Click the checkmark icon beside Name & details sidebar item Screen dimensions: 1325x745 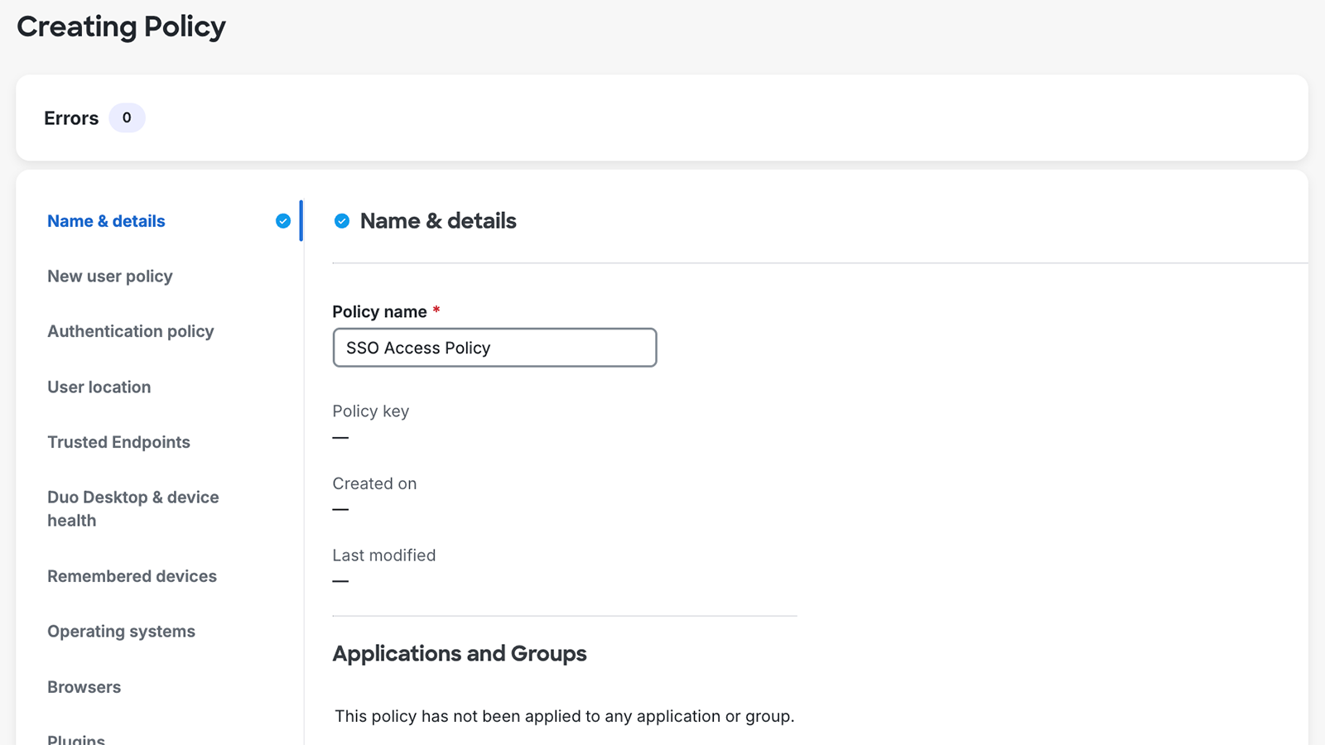pyautogui.click(x=282, y=221)
